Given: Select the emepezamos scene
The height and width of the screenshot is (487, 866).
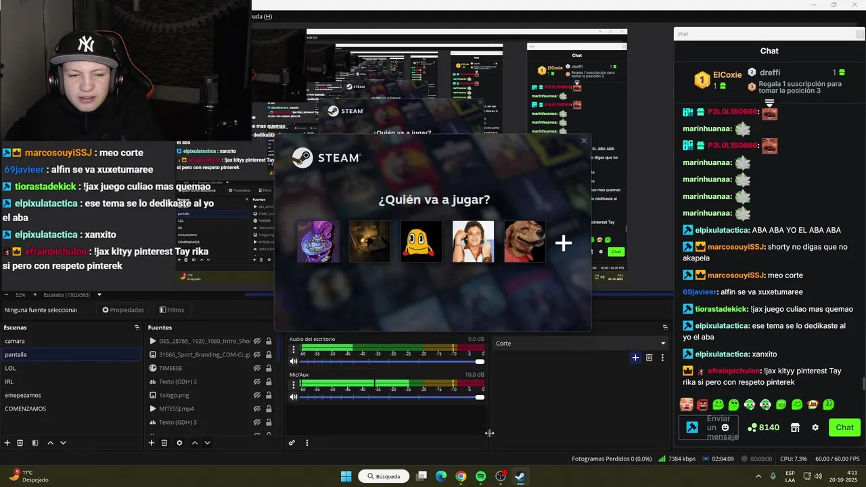Looking at the screenshot, I should coord(70,395).
